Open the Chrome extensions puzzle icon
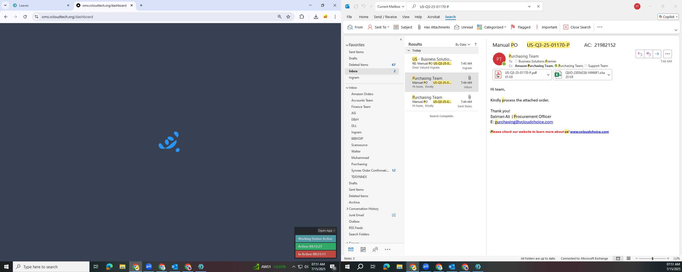Viewport: 682px width, 272px height. pyautogui.click(x=302, y=17)
